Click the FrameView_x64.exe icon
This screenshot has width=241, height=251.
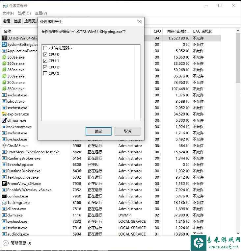coord(4,184)
